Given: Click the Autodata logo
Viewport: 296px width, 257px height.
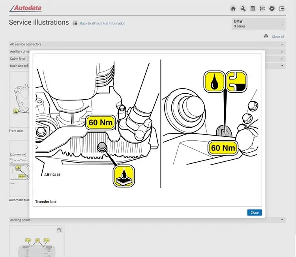Looking at the screenshot, I should [x=26, y=8].
